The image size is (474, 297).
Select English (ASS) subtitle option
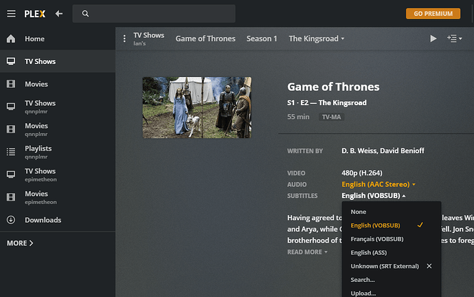coord(392,252)
